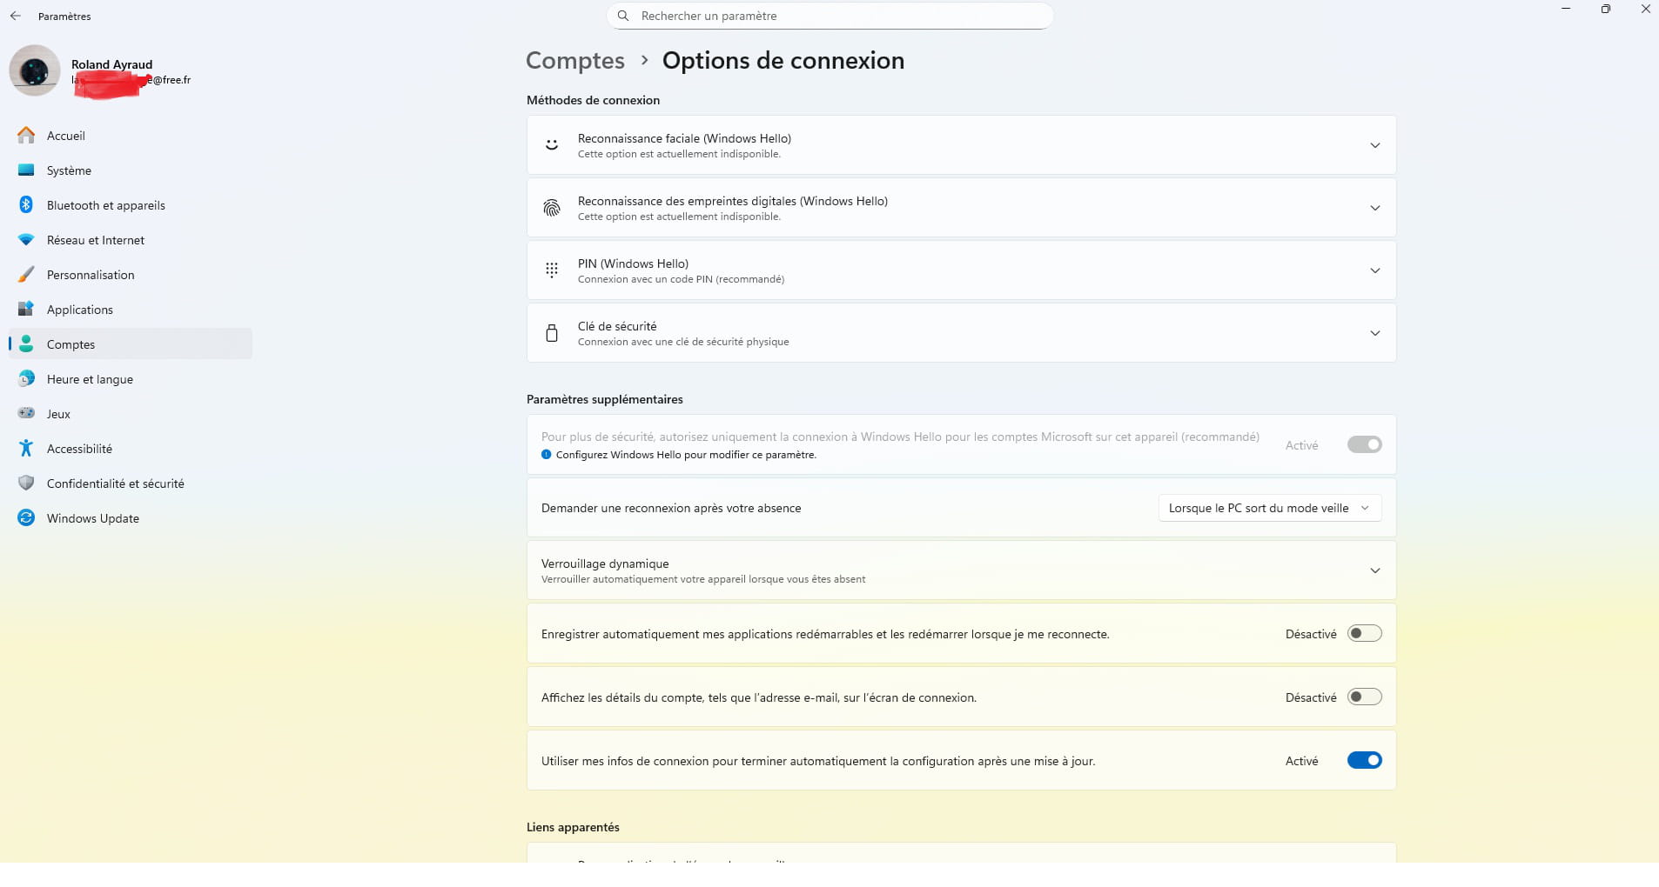Open Windows Update via its sidebar icon

(26, 518)
